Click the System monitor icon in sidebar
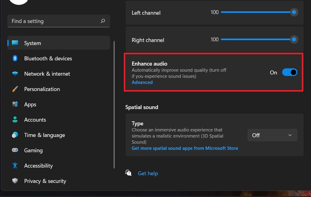311x197 pixels. pyautogui.click(x=15, y=43)
